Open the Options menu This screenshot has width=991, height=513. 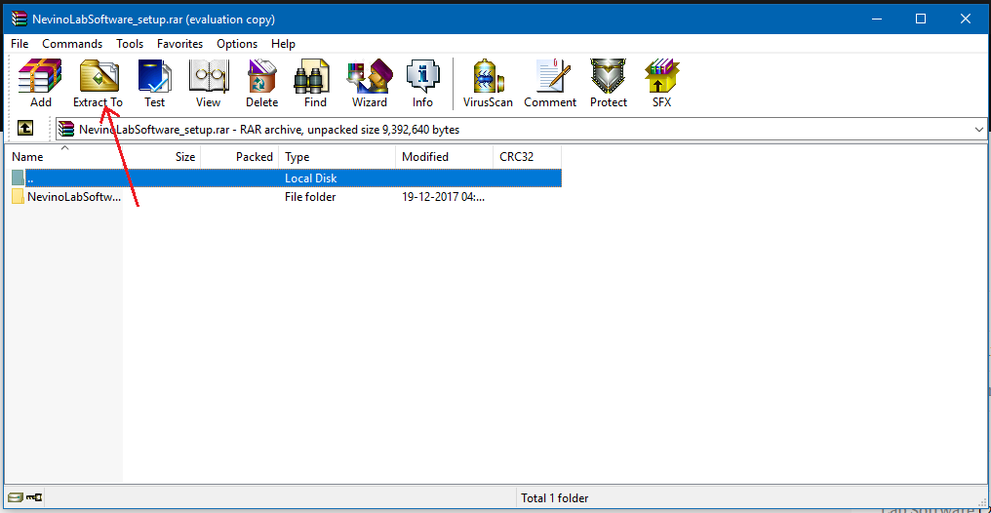237,44
